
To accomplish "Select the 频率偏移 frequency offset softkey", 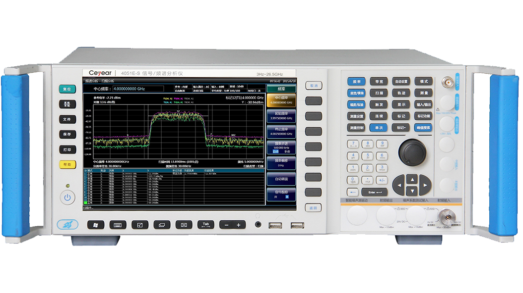I will pyautogui.click(x=281, y=163).
